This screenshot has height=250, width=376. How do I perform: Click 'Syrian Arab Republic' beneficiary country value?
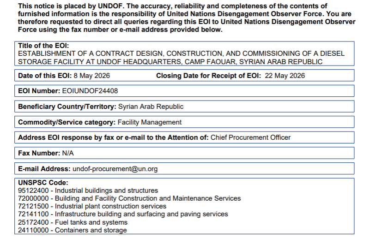151,107
